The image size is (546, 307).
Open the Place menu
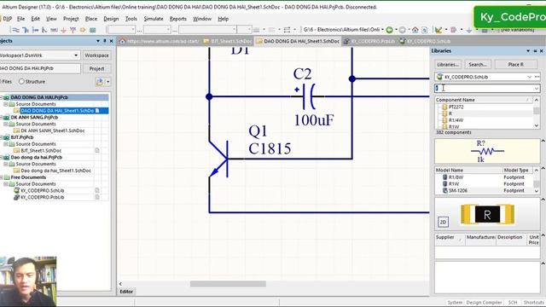pos(91,19)
